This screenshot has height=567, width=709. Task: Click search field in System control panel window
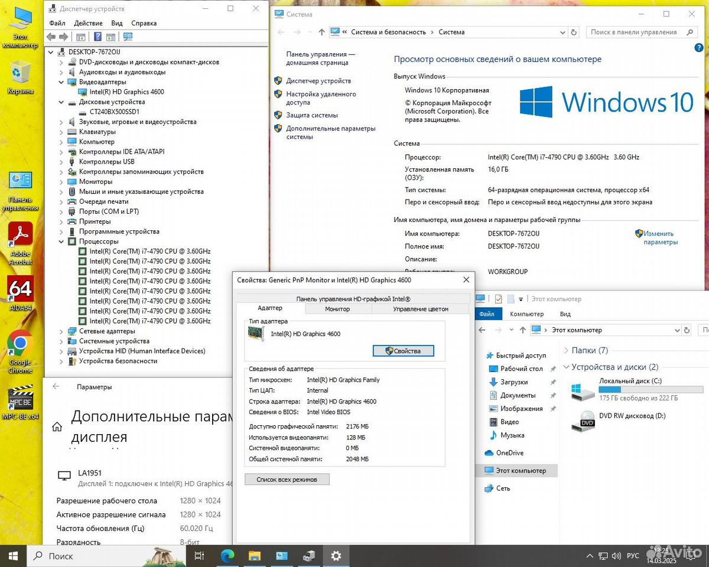(x=642, y=32)
